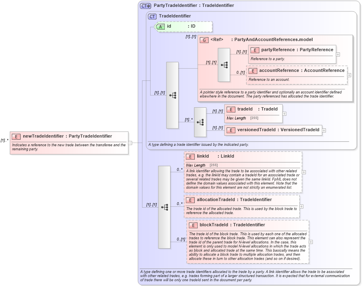
Task: Click the PartyAndAccountReferences pointer style annotation
Action: click(x=271, y=94)
